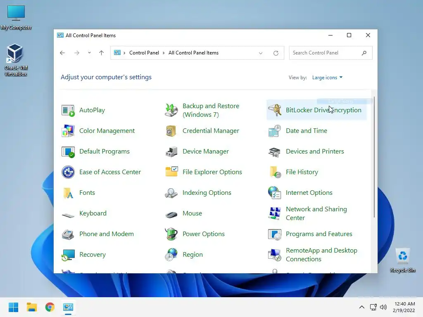Open the Internet Options globe icon
The height and width of the screenshot is (317, 423).
(x=275, y=193)
